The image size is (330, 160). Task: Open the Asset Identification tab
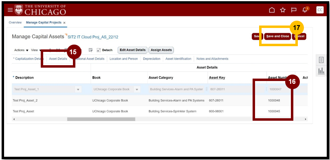[178, 59]
